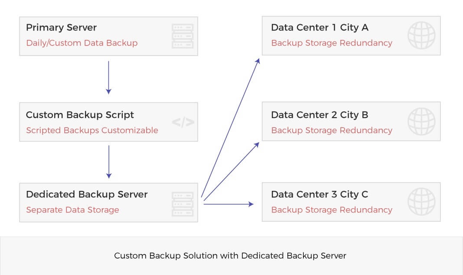
Task: Click the arrow below Custom Backup Script
Action: click(108, 161)
